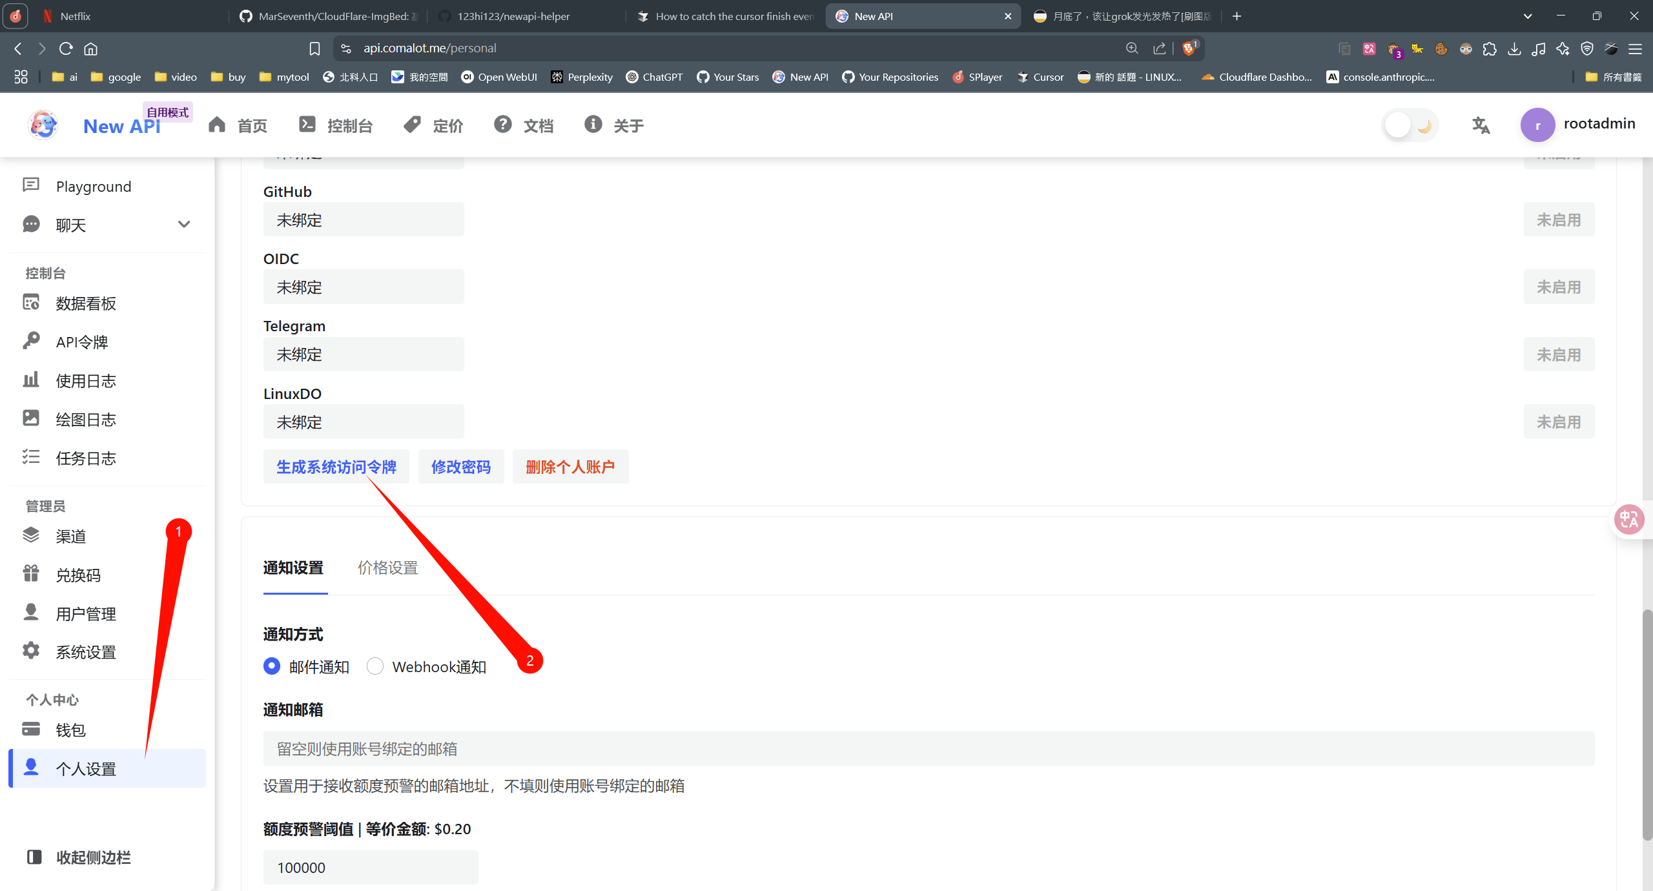Open 系统设置 gear icon
Image resolution: width=1653 pixels, height=891 pixels.
[x=31, y=651]
